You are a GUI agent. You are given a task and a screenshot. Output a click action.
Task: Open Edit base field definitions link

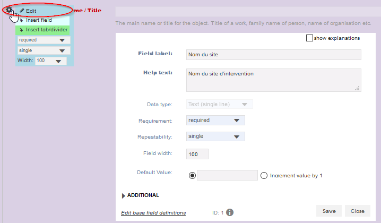pos(153,212)
